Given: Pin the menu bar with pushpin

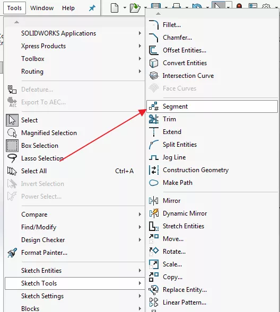Looking at the screenshot, I should pos(92,8).
